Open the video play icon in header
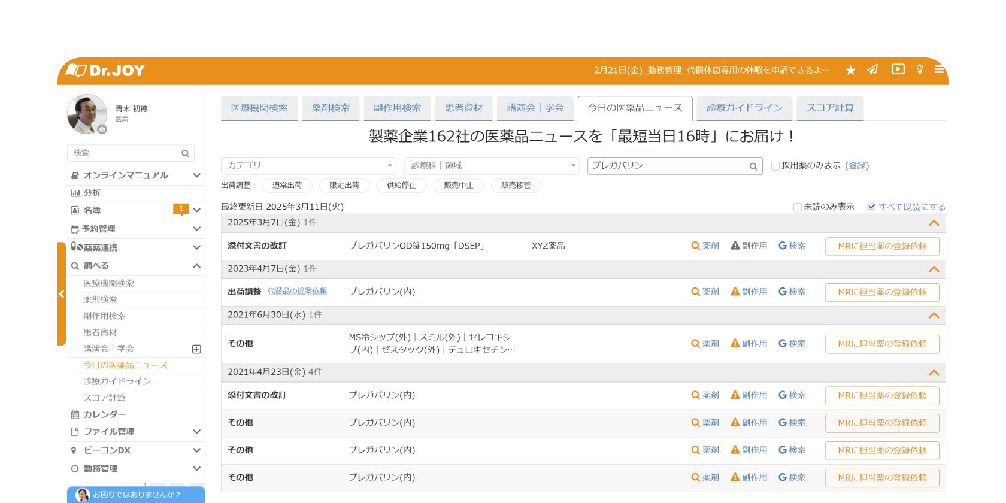Image resolution: width=1006 pixels, height=503 pixels. point(898,69)
